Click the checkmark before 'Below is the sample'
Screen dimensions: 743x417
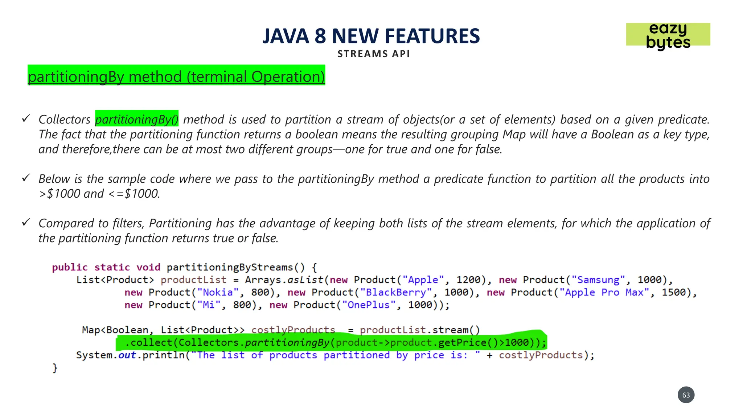click(x=26, y=178)
